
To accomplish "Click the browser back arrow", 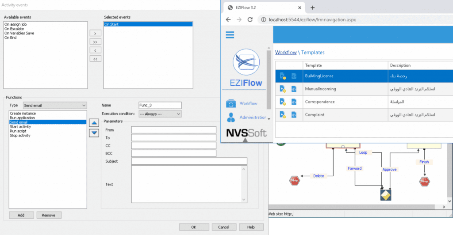I will coord(228,19).
